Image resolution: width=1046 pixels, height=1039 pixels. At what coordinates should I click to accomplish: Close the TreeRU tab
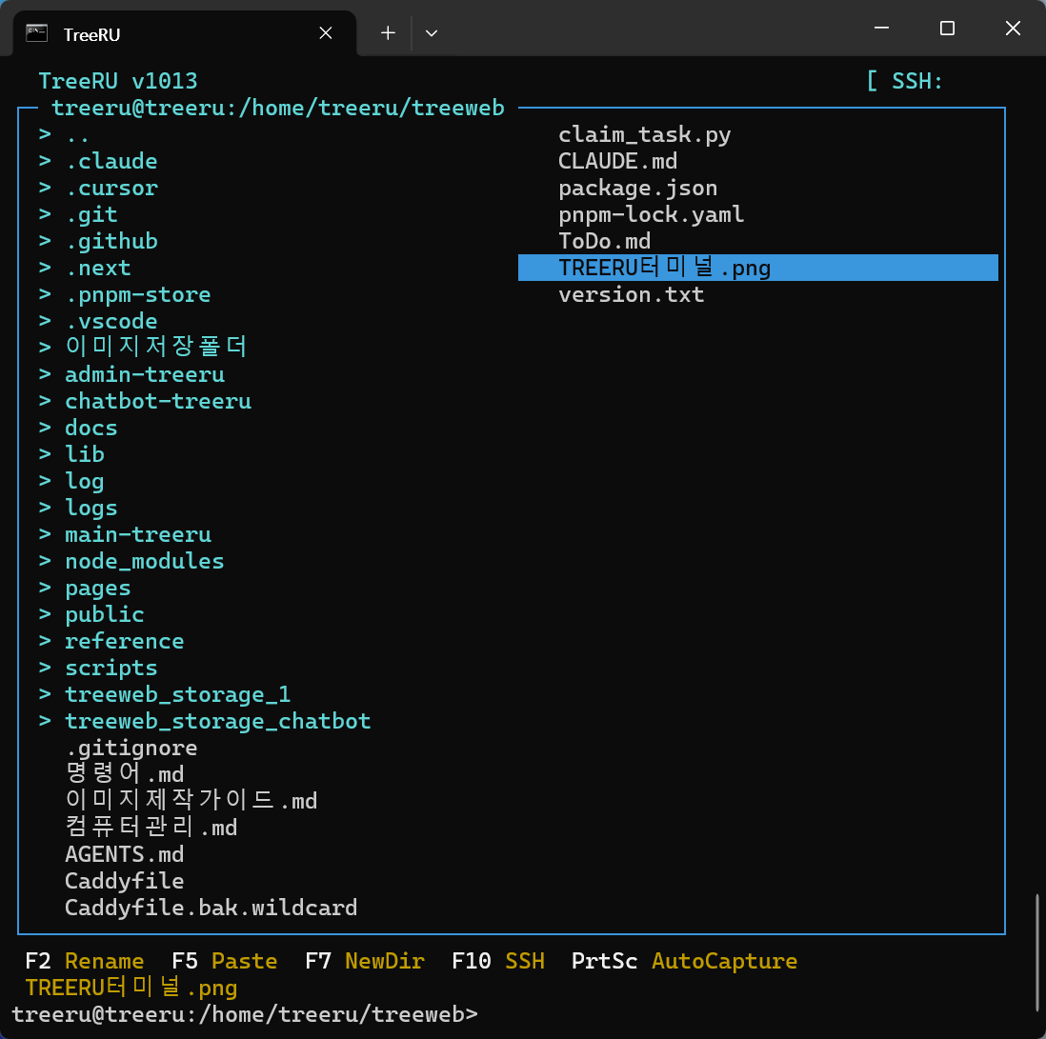tap(325, 32)
